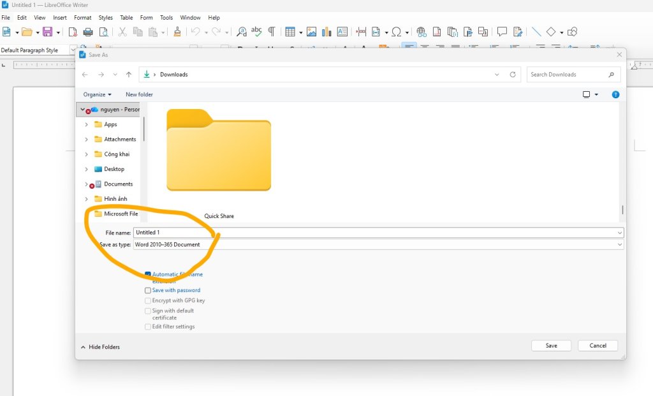Click the Check Spelling abc icon

(256, 31)
